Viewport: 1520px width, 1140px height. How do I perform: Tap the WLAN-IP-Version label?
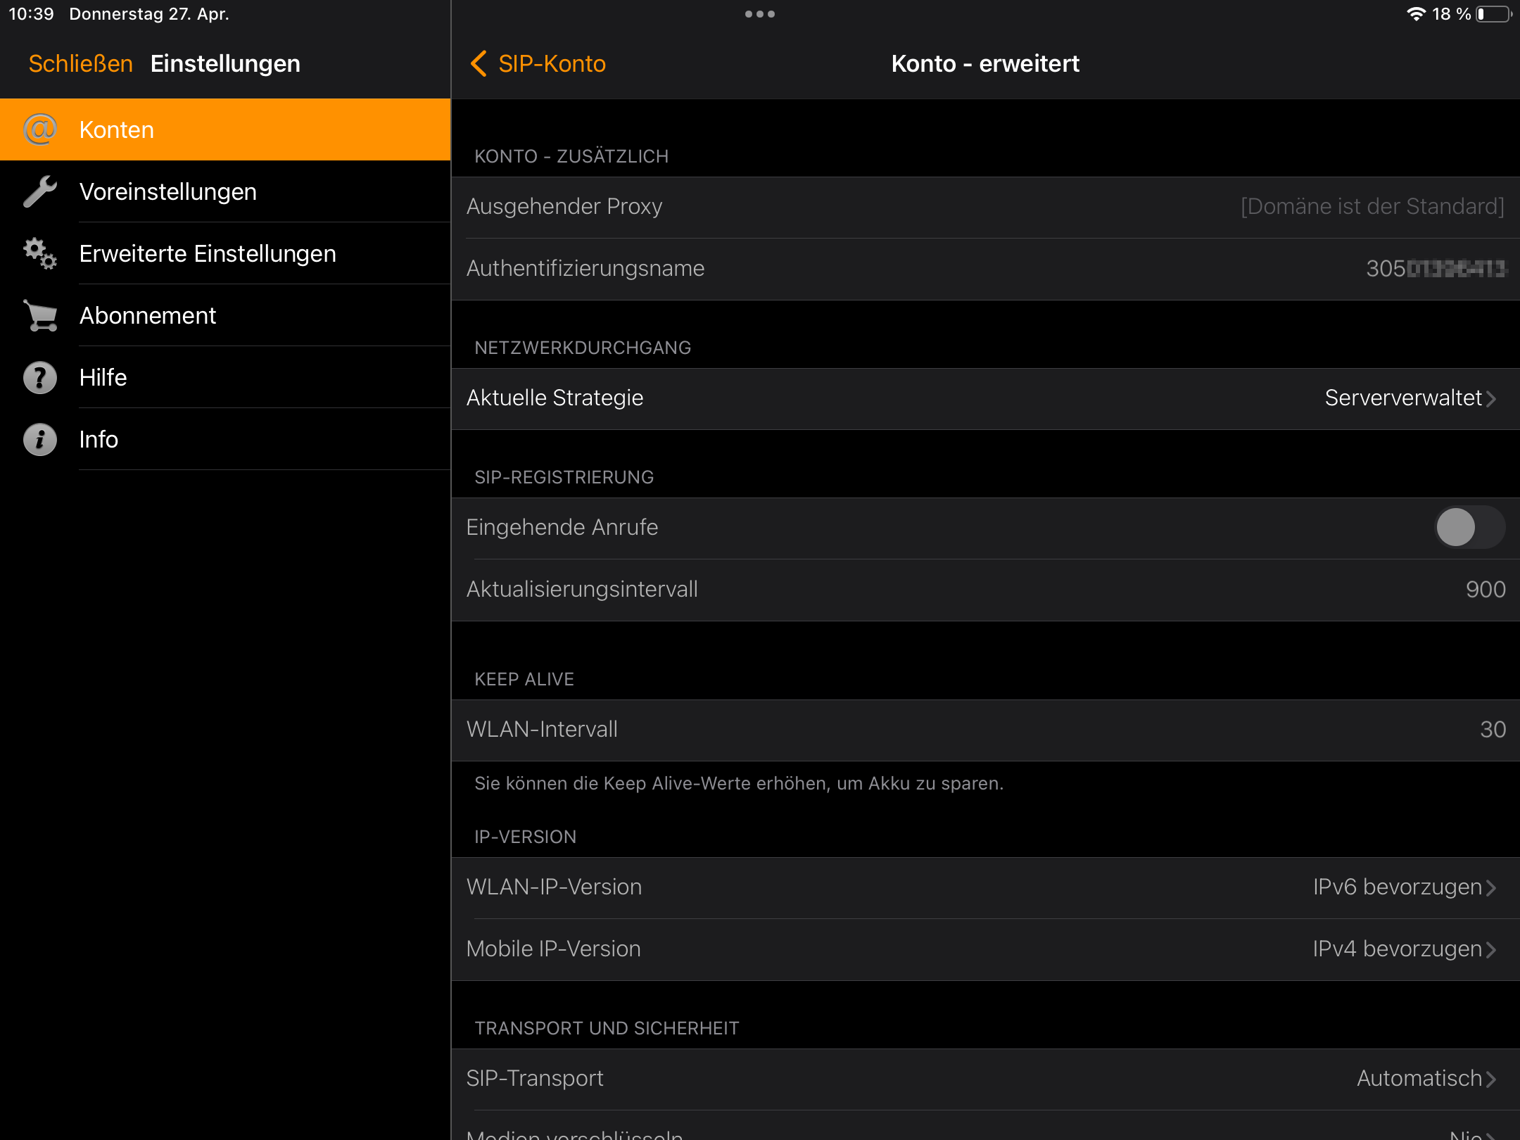pyautogui.click(x=554, y=887)
